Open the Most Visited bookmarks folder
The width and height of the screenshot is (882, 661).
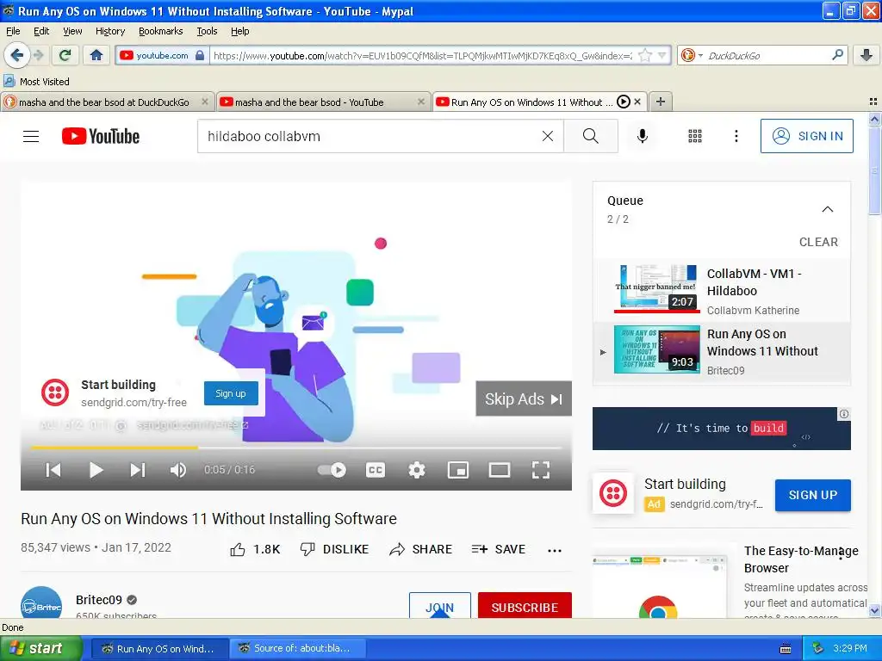37,82
